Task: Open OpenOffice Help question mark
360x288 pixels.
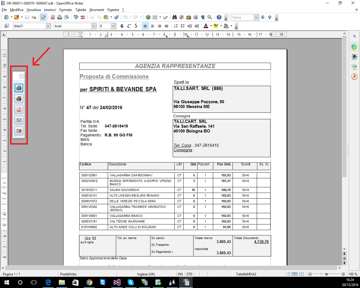Action: click(x=219, y=17)
